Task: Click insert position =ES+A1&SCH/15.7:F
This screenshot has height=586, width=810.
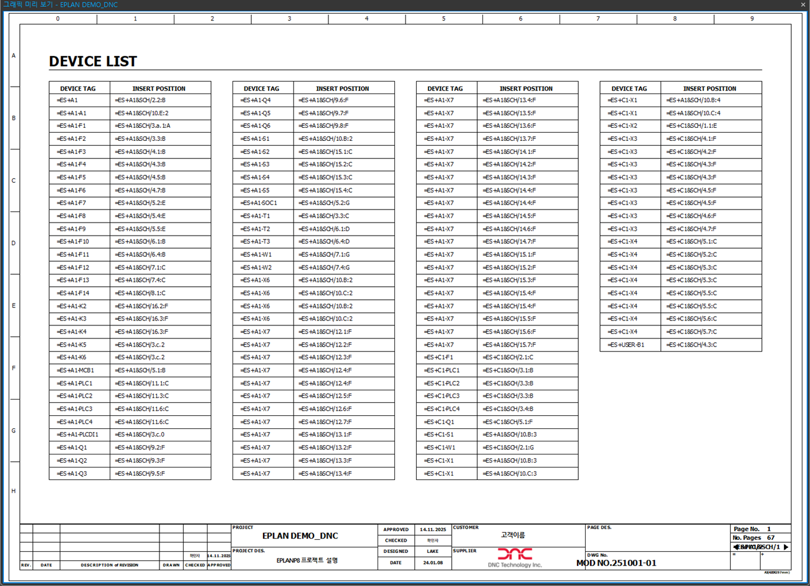Action: 509,345
